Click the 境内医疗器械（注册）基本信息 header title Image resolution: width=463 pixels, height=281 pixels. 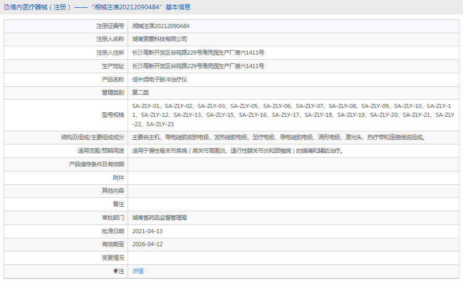tap(100, 7)
